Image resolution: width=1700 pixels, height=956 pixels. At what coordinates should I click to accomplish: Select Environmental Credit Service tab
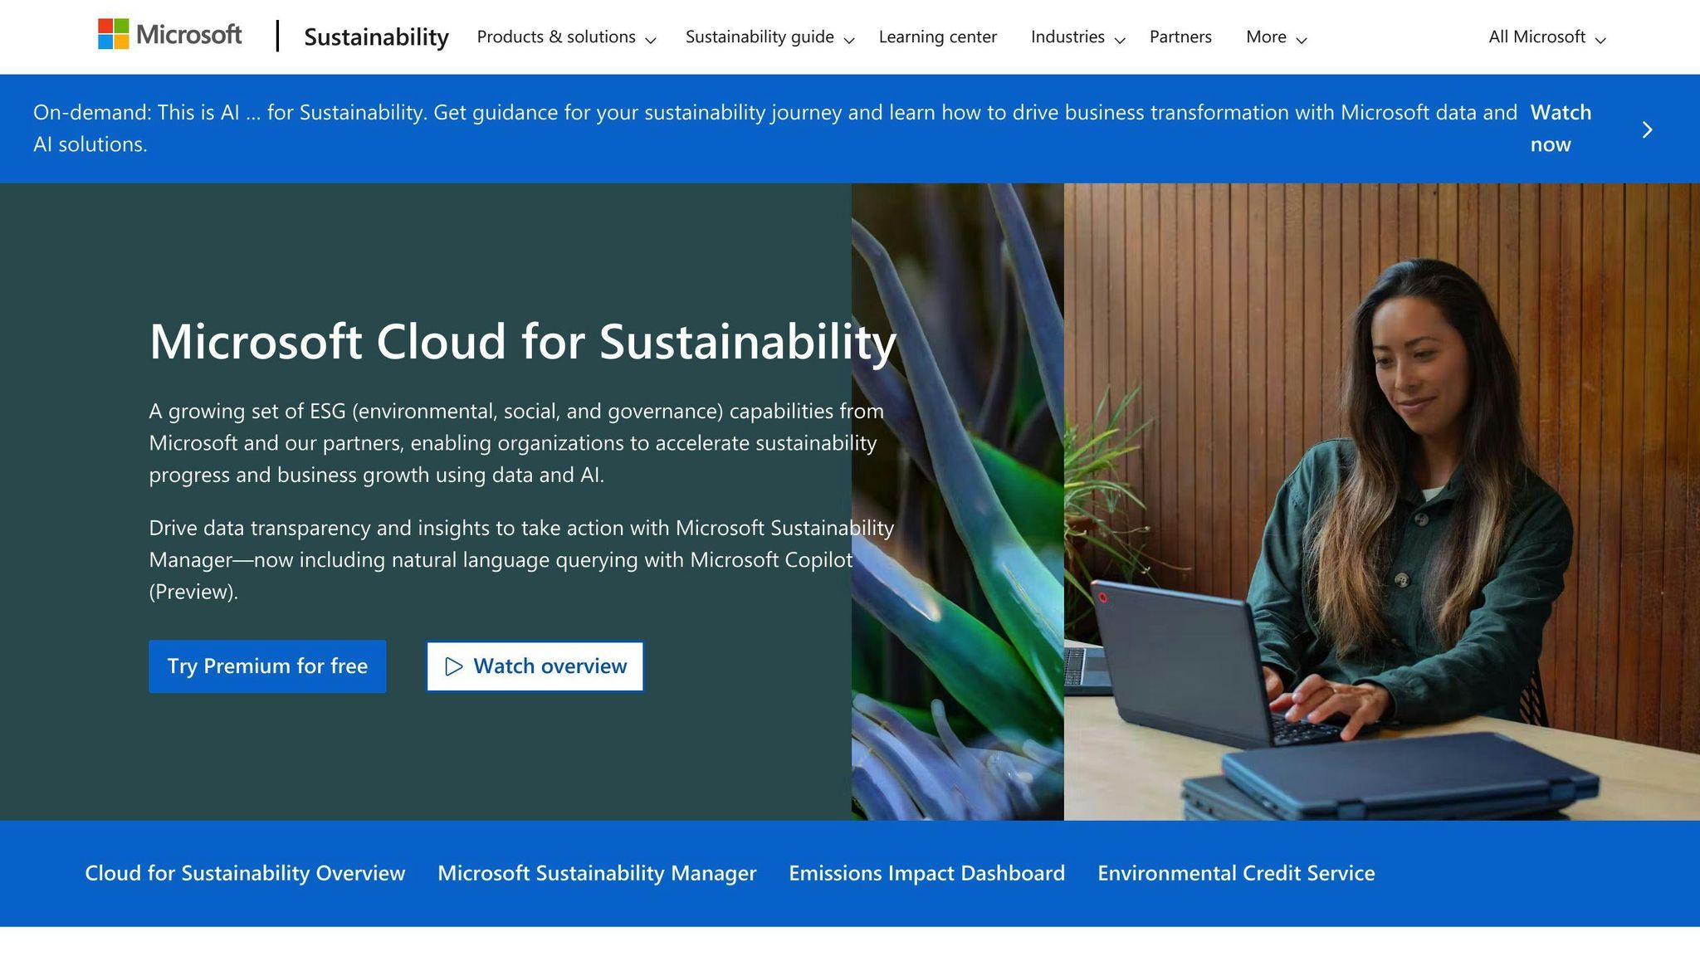click(1236, 873)
